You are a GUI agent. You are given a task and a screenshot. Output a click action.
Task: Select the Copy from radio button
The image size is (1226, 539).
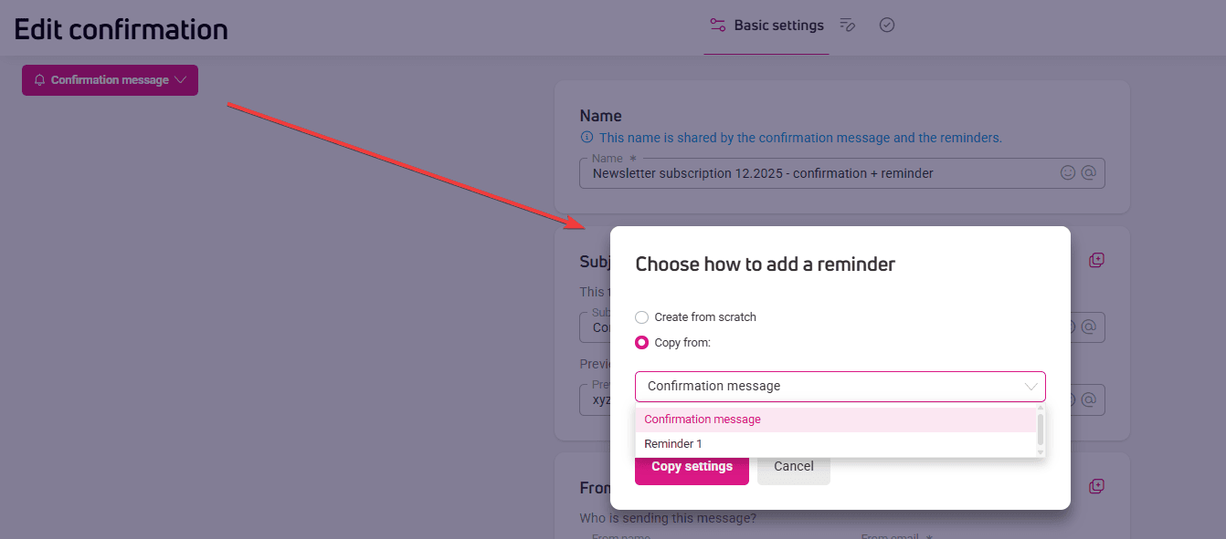point(642,343)
